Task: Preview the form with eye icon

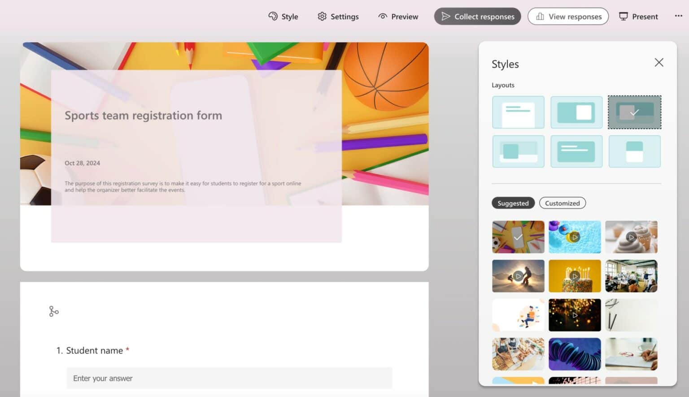Action: click(398, 17)
